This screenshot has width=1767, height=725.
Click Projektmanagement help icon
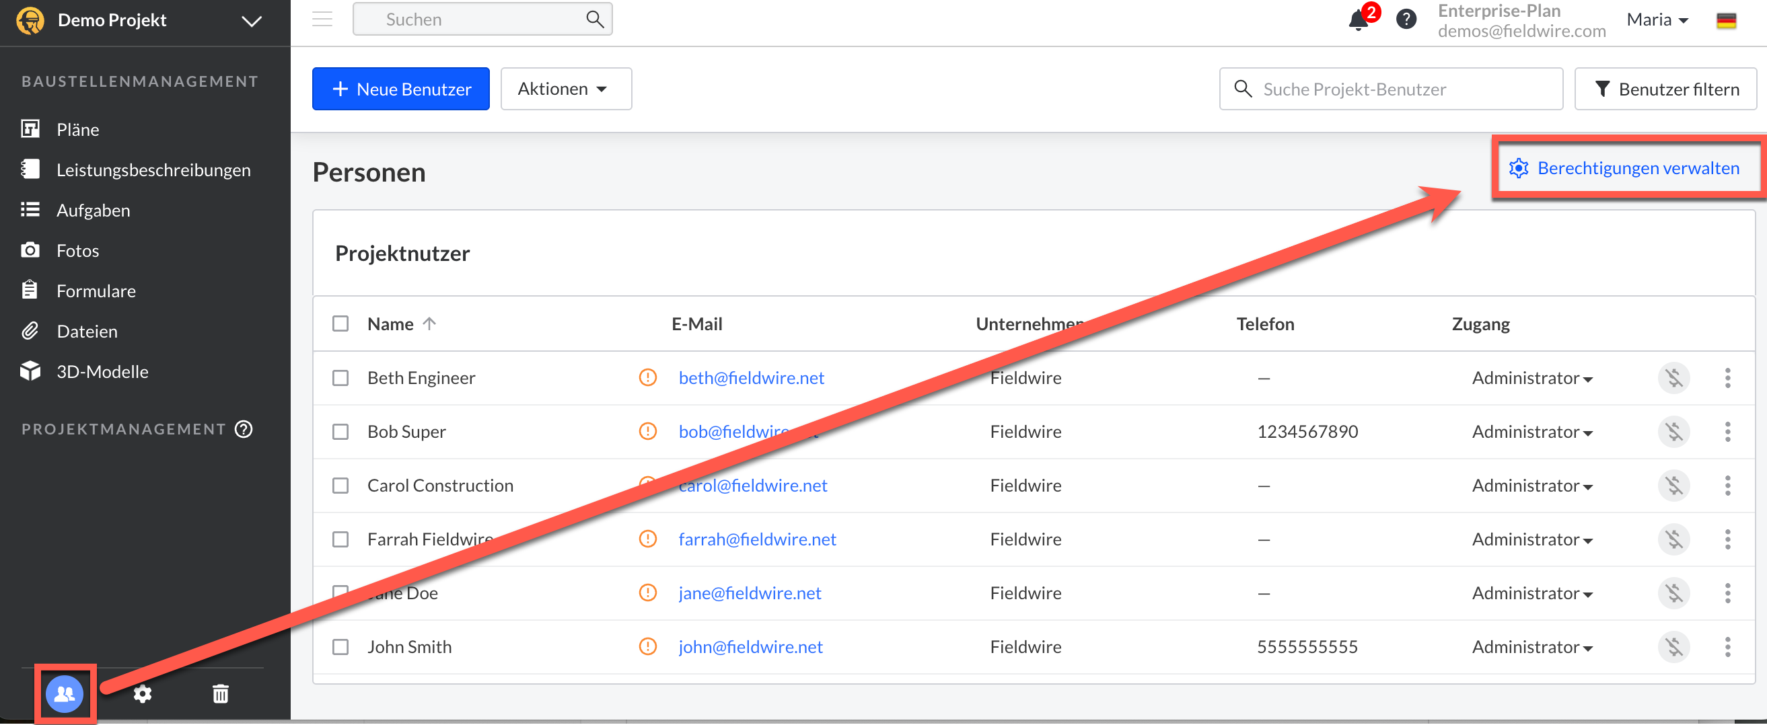244,429
